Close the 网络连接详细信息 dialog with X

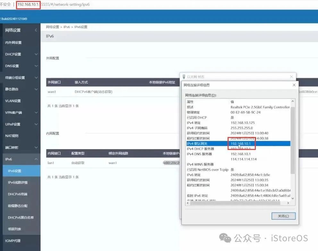pos(294,85)
